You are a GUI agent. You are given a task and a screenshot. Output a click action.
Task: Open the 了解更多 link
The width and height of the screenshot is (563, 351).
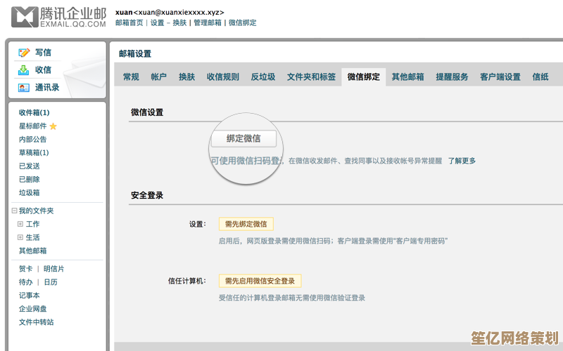[x=462, y=161]
